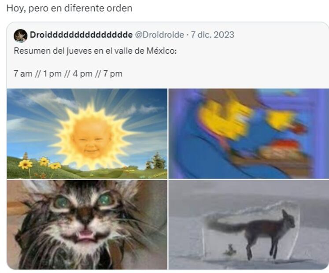Screen dimensions: 329x273
Task: Click the wet cat's open mouth
Action: click(86, 236)
